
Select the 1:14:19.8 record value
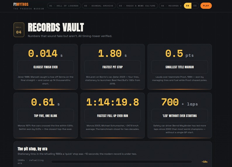click(x=112, y=102)
